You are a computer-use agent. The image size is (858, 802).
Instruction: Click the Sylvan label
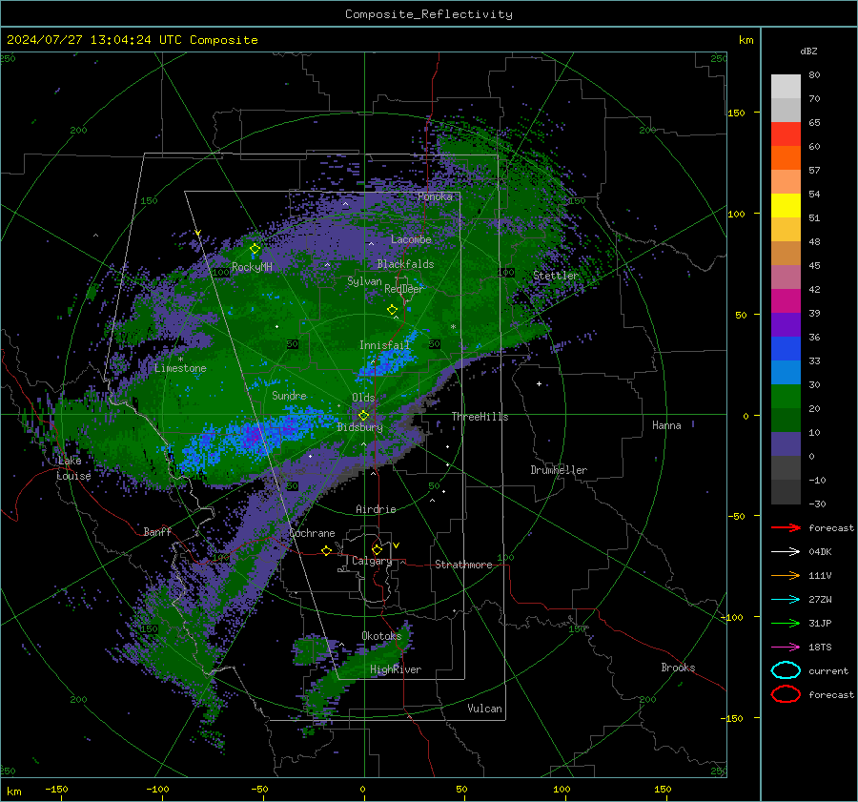pyautogui.click(x=364, y=281)
